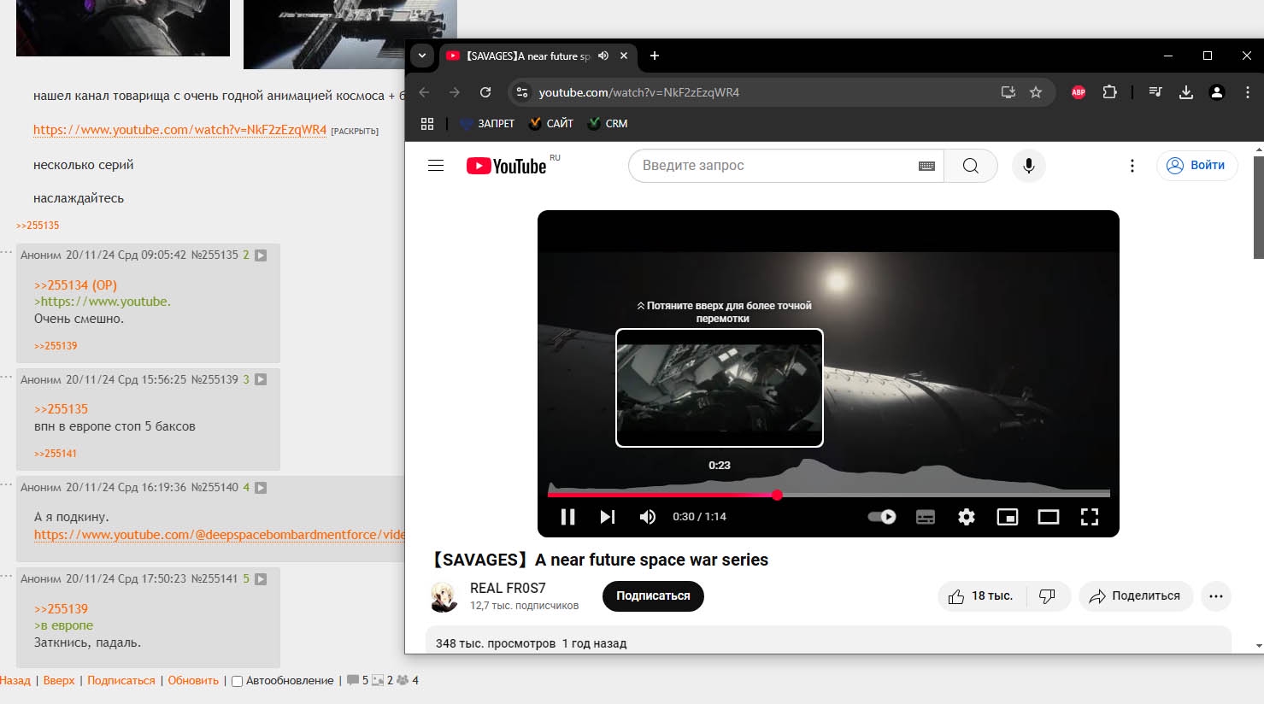The width and height of the screenshot is (1264, 704).
Task: Open Chrome downloads icon
Action: pos(1186,92)
